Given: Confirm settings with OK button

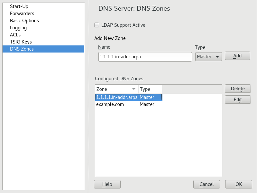Looking at the screenshot, I should click(x=239, y=184).
